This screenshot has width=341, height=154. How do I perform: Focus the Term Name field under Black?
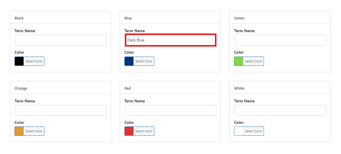tap(61, 40)
